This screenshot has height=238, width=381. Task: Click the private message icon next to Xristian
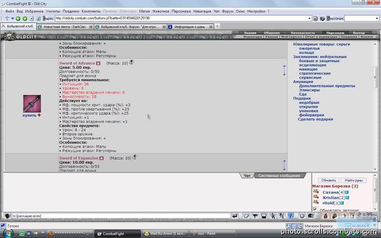316,197
